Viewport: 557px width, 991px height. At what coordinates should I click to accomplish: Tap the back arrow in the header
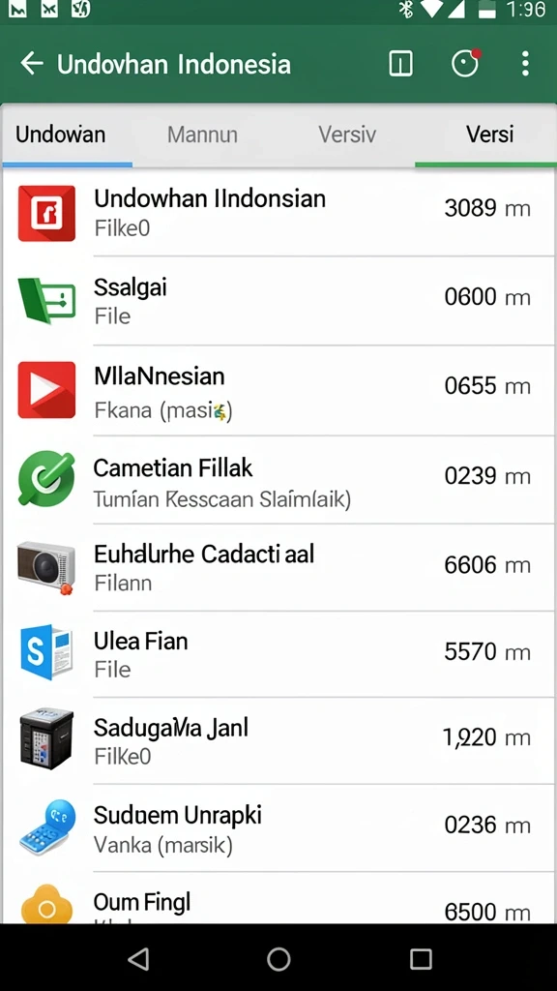pos(32,63)
